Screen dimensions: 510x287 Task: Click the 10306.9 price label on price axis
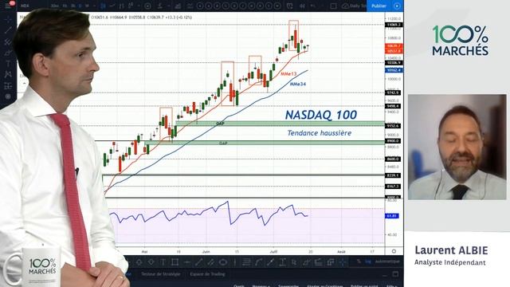(394, 62)
